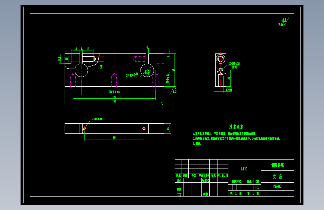Click the 6.3 surface roughness symbol

point(174,90)
